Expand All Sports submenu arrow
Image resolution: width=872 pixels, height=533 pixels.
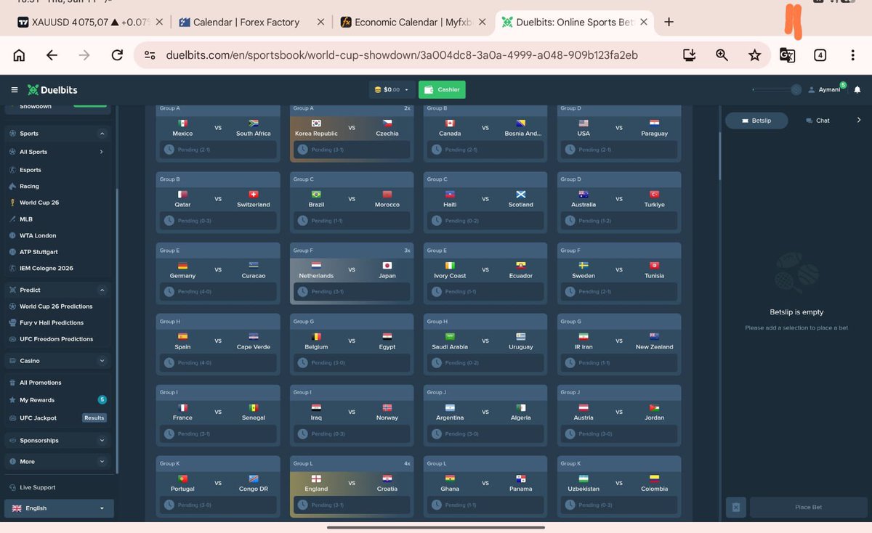[101, 152]
